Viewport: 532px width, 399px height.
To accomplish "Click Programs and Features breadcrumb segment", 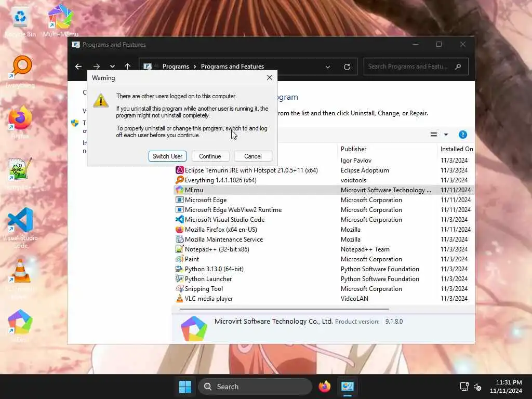I will tap(232, 66).
